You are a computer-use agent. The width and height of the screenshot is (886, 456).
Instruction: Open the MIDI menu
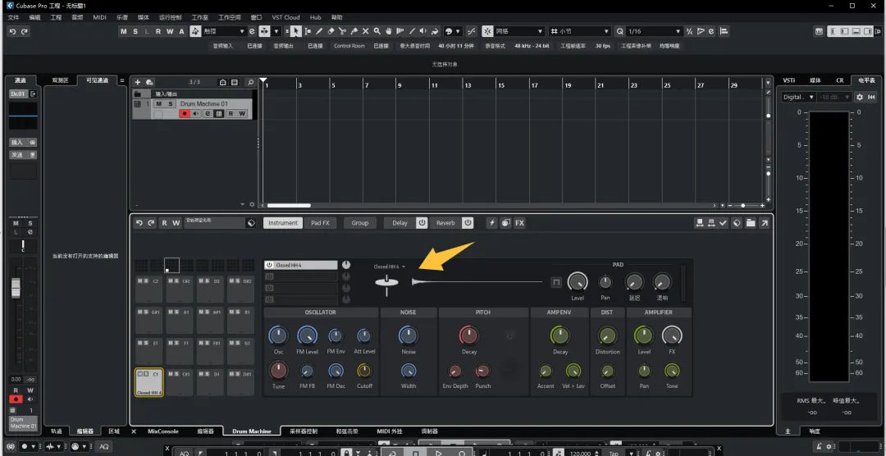click(x=99, y=17)
